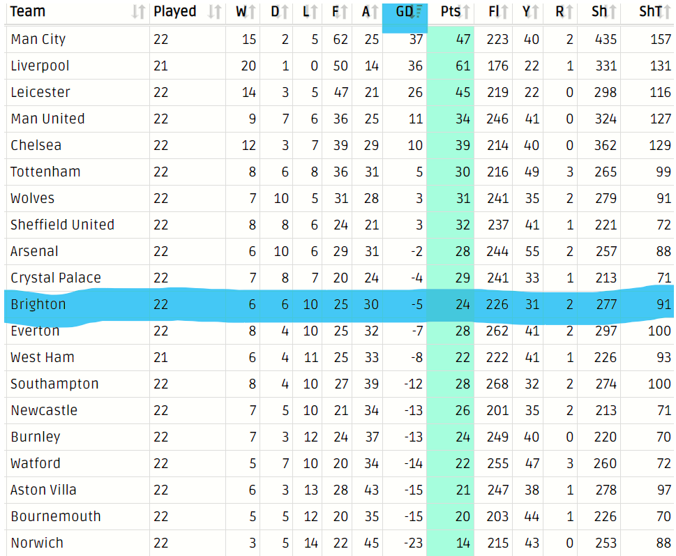Select the highlighted Brighton row
The image size is (676, 556).
pos(339,305)
